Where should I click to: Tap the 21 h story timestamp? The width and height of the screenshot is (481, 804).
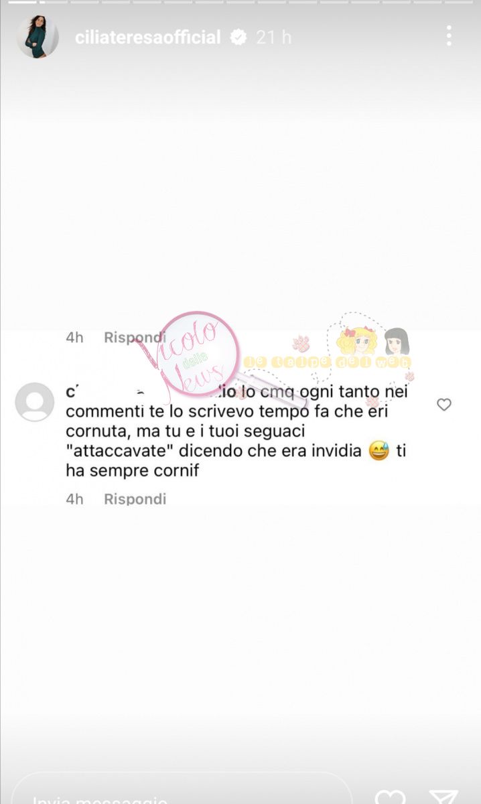click(273, 38)
